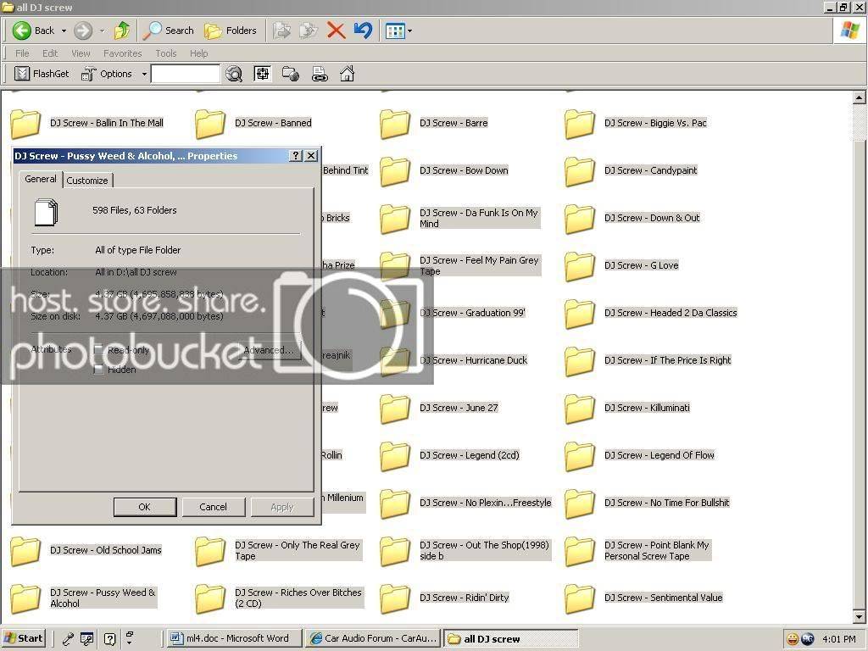Click the Apply button
Image resolution: width=868 pixels, height=651 pixels.
click(282, 507)
